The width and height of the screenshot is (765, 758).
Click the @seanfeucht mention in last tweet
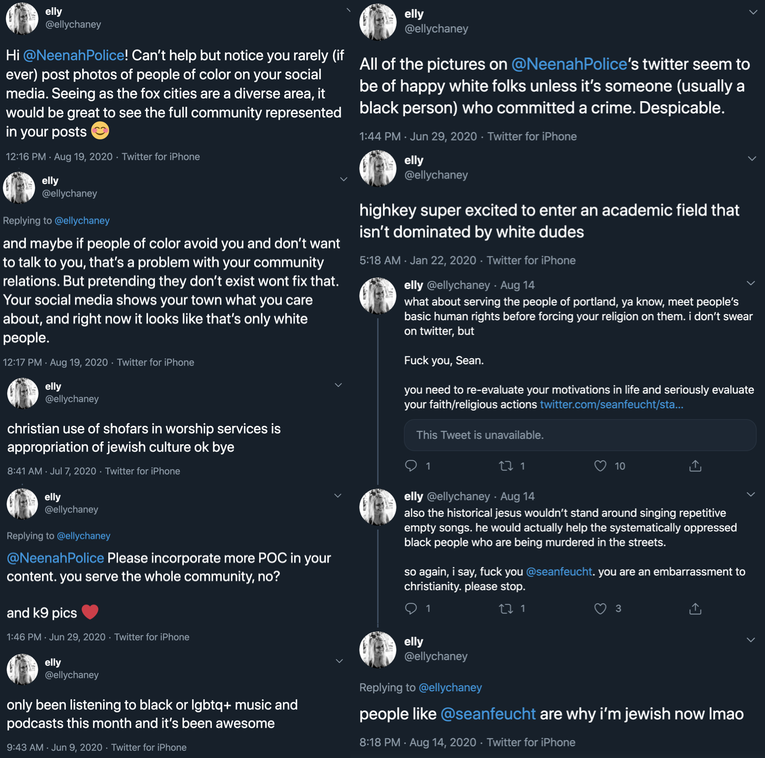click(488, 714)
